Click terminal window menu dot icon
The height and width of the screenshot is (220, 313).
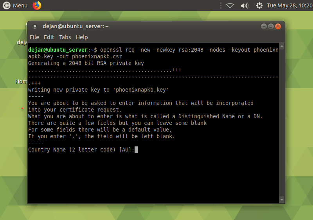point(35,26)
